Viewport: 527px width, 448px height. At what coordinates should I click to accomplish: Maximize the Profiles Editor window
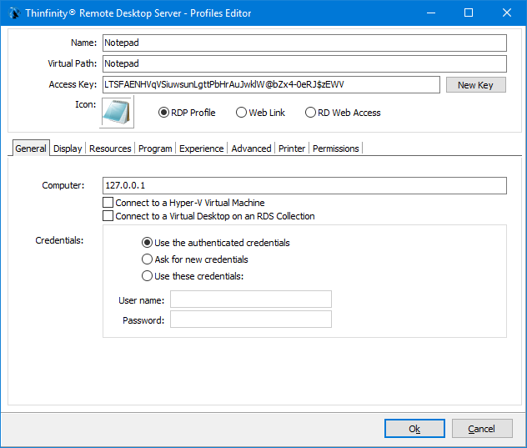tap(469, 13)
